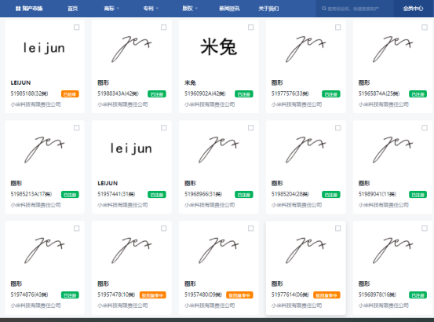
Task: Open the 新闻资讯 news section
Action: click(x=229, y=9)
